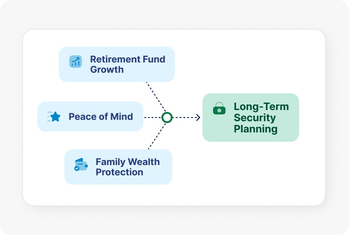349x235 pixels.
Task: Click dotted line from Retirement Fund Growth
Action: (x=155, y=98)
